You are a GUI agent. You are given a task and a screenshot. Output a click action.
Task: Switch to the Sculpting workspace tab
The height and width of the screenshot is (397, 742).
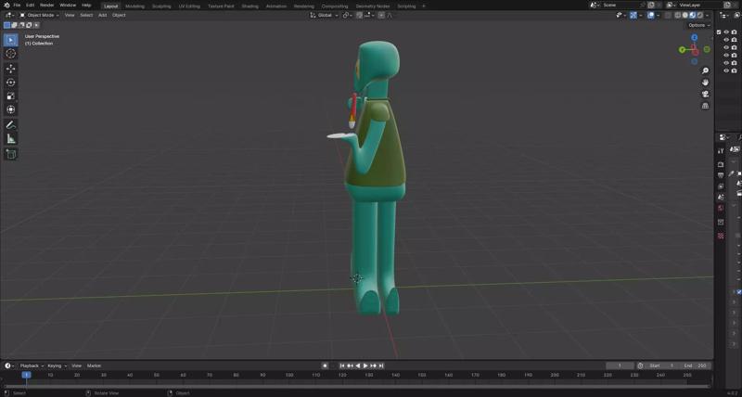[161, 6]
